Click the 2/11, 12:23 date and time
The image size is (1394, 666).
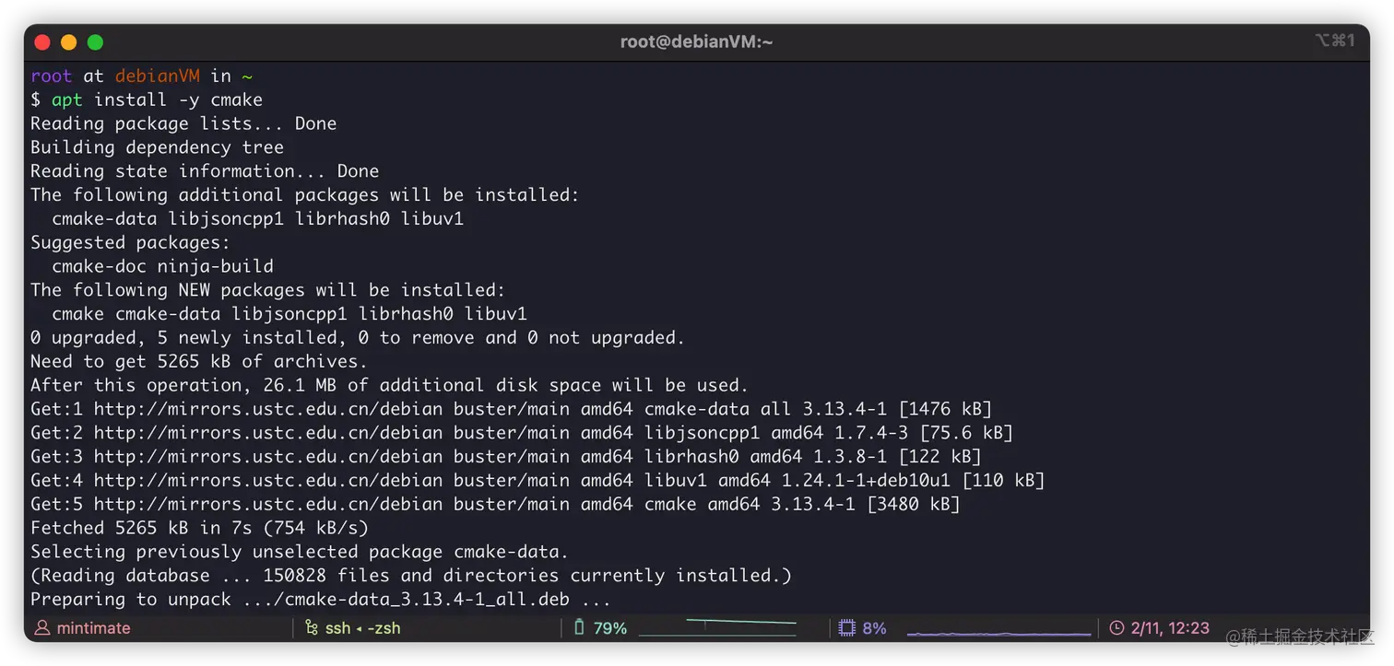pyautogui.click(x=1170, y=628)
